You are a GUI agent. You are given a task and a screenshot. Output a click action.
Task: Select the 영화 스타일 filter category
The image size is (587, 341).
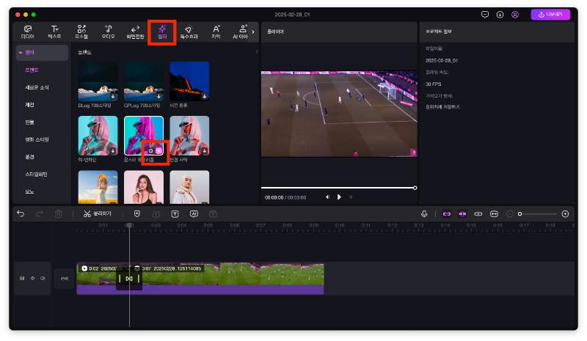[x=37, y=139]
